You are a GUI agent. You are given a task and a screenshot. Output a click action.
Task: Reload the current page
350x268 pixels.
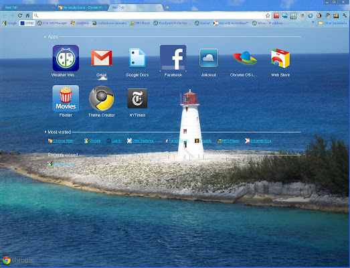[x=20, y=15]
